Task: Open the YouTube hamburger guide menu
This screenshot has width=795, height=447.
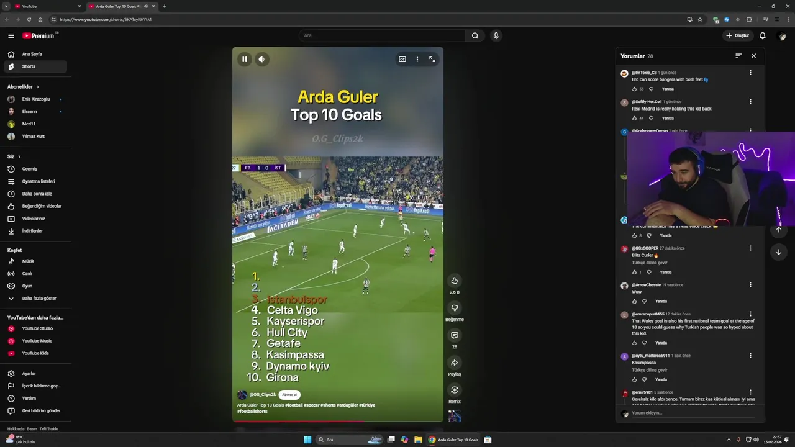Action: [11, 36]
